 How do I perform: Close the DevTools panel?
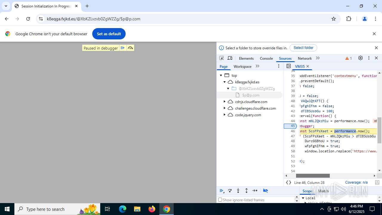[x=376, y=58]
